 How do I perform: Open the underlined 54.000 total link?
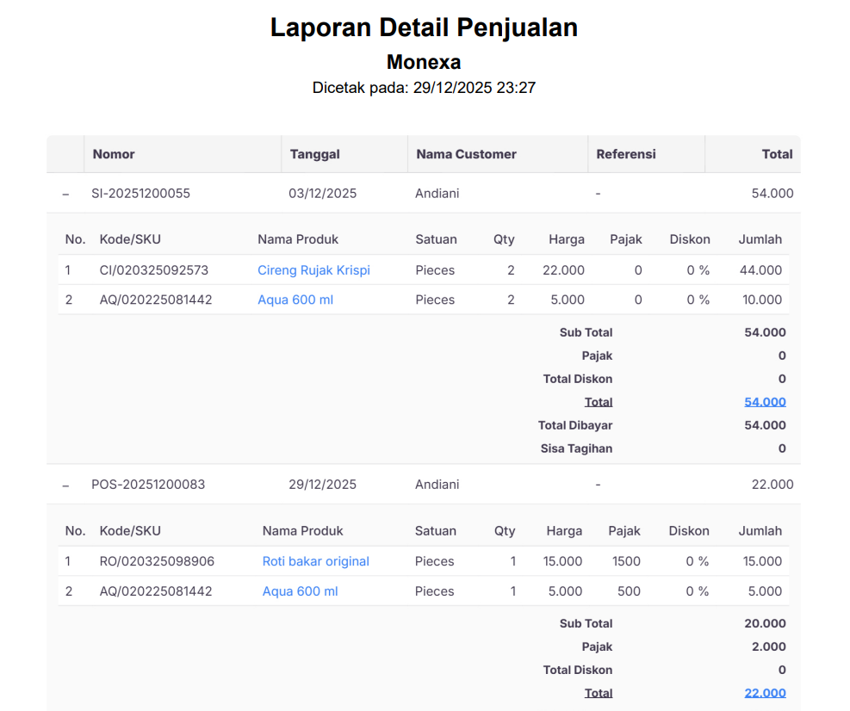coord(765,402)
